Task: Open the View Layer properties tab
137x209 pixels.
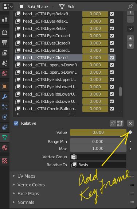Action: pos(5,53)
